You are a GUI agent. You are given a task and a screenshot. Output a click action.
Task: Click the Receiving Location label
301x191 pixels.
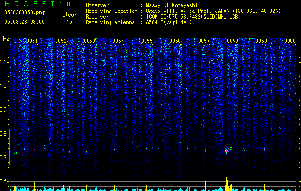(x=111, y=11)
